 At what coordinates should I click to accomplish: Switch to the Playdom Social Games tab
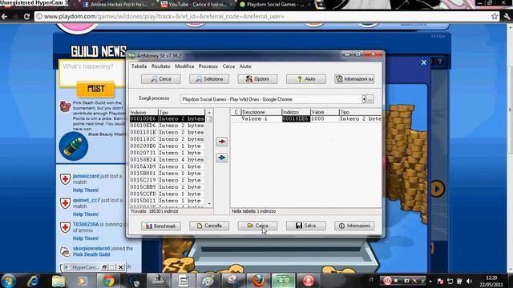274,5
